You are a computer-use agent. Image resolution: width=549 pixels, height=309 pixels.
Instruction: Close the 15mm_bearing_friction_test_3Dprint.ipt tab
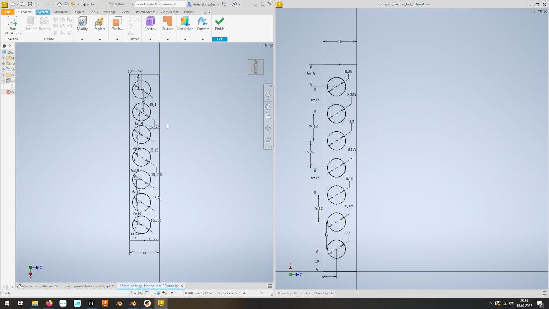click(182, 286)
